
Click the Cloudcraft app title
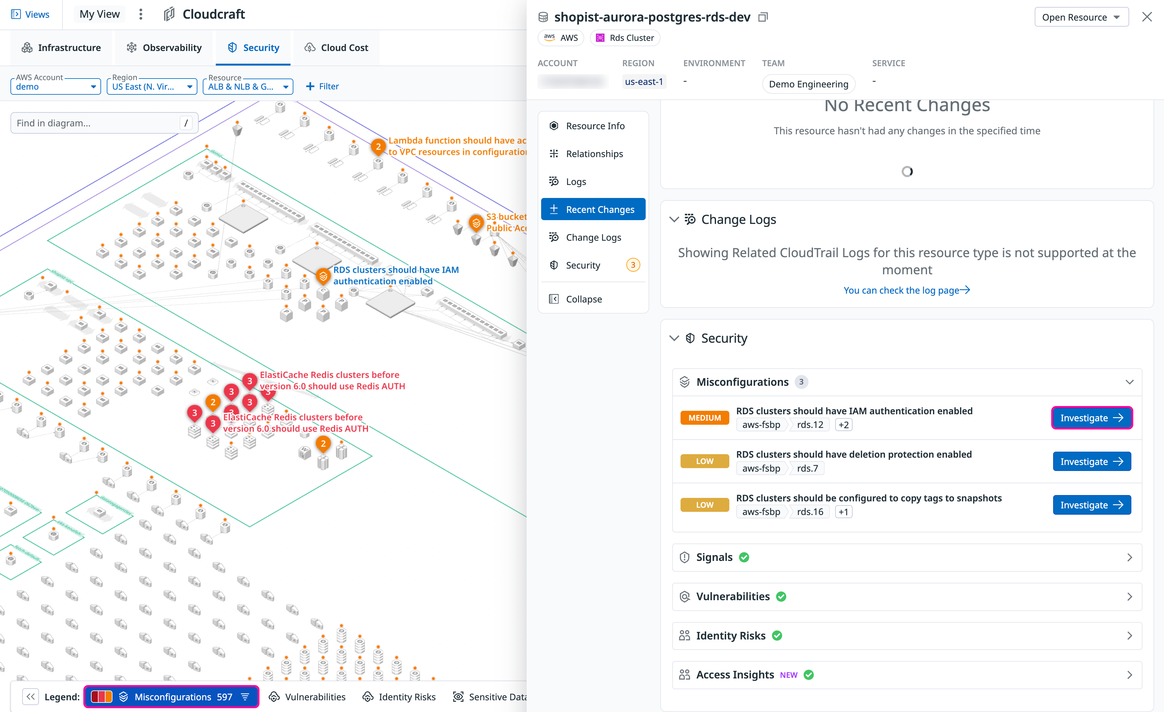(214, 14)
